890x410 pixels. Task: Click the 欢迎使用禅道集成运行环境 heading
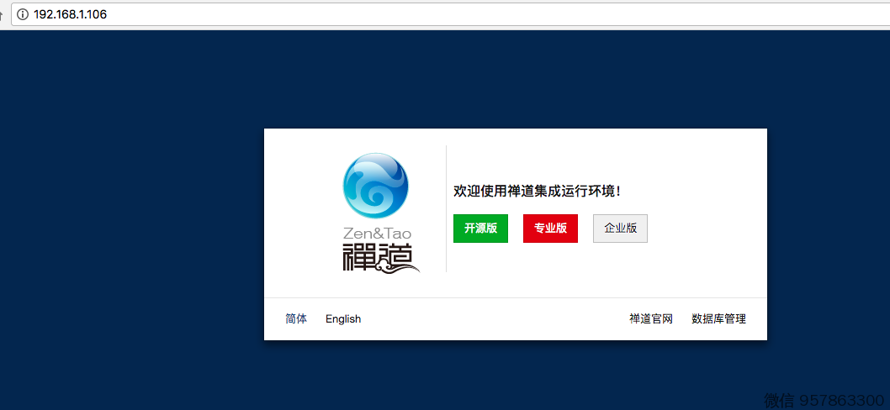tap(537, 192)
